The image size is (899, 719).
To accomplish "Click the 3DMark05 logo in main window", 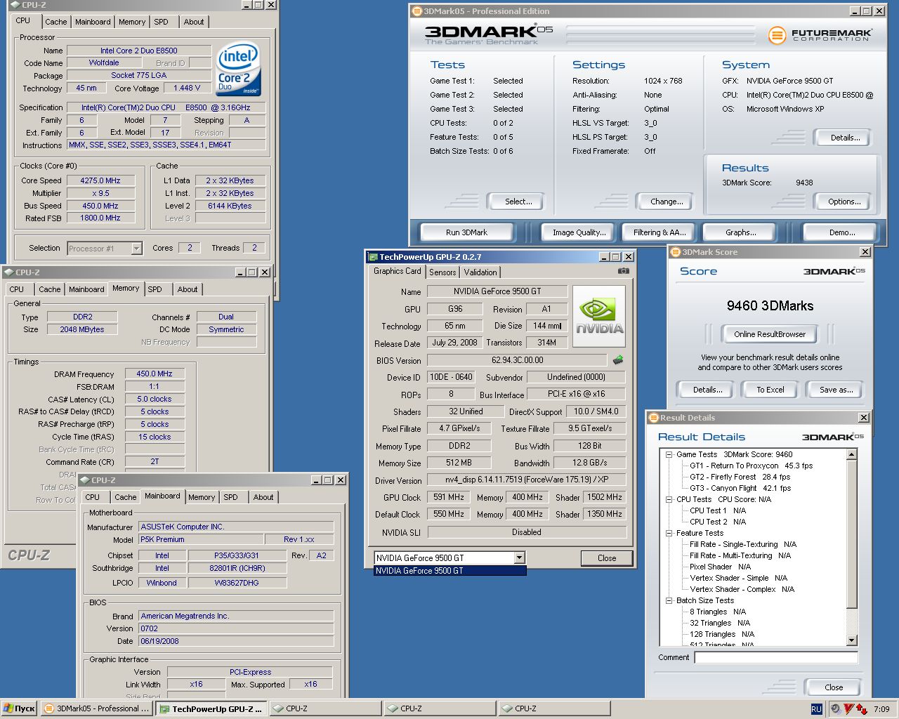I will tap(489, 34).
